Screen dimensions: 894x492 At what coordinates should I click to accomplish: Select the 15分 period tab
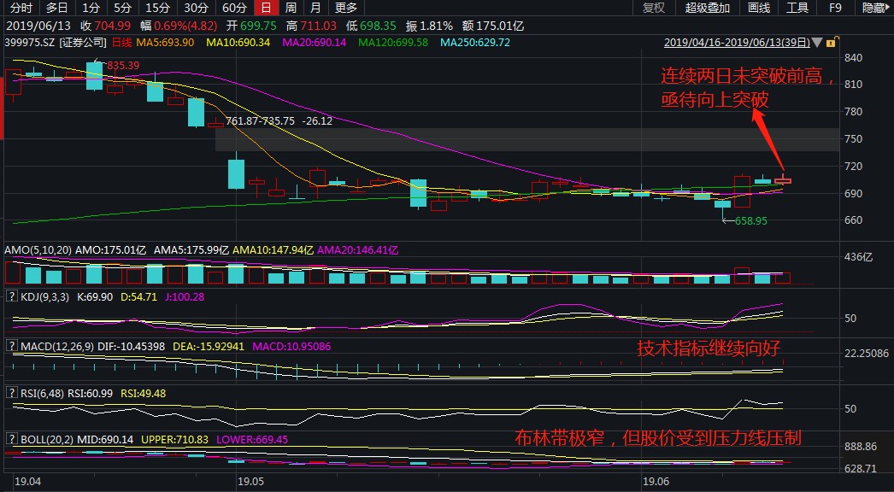157,8
